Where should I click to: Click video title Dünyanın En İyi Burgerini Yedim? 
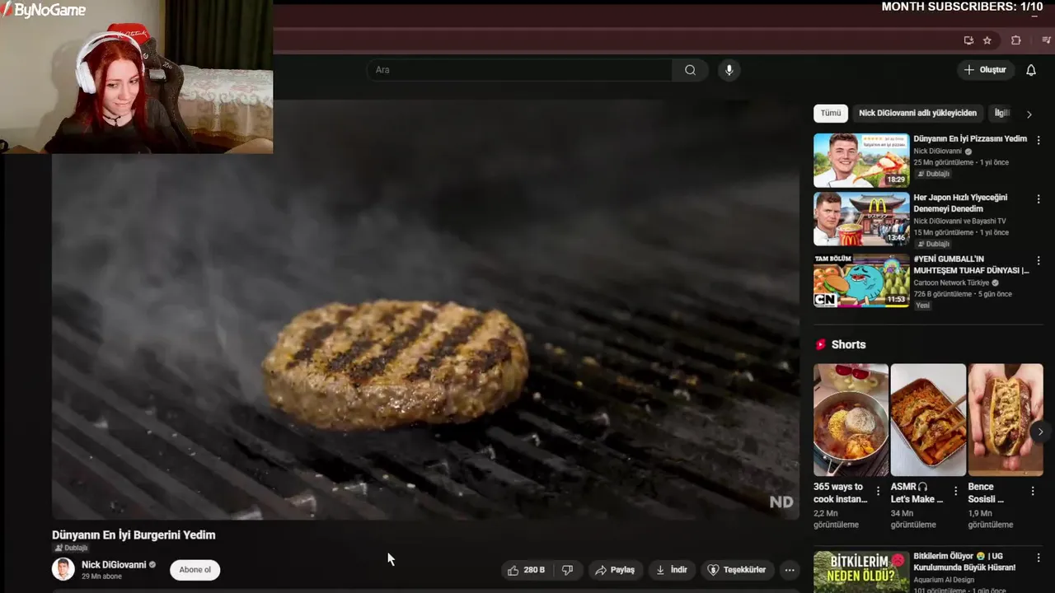tap(134, 535)
